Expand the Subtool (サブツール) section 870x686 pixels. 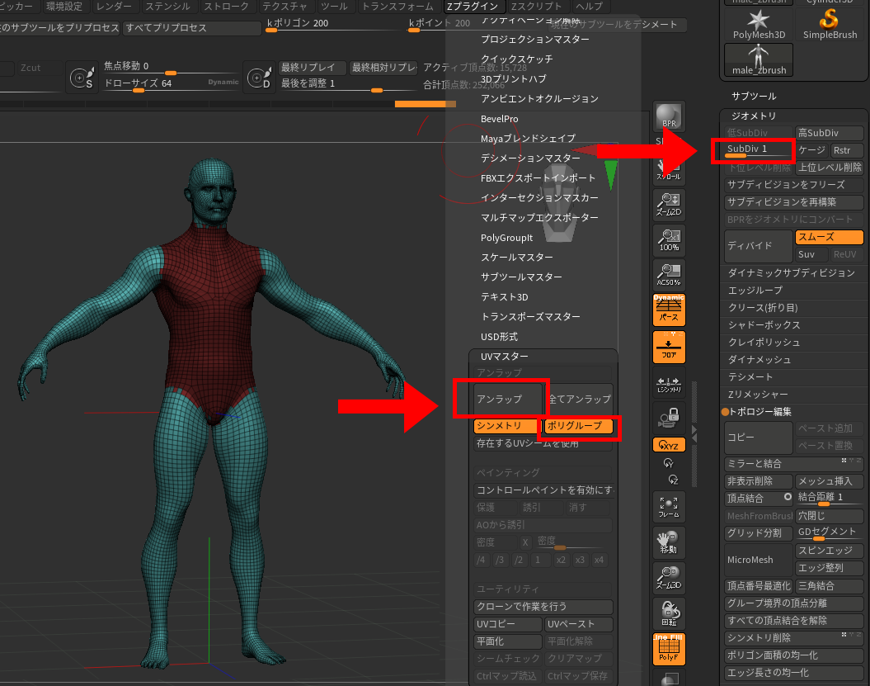point(754,96)
